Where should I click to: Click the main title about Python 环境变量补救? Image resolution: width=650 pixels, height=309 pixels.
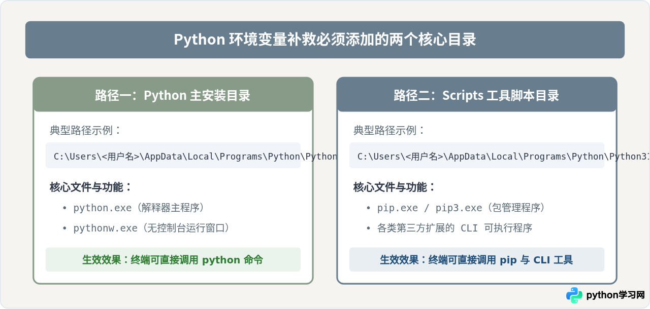point(325,40)
